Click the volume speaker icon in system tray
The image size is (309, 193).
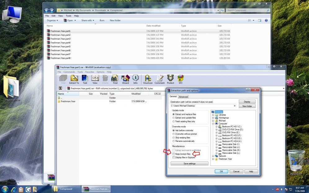[x=282, y=190]
